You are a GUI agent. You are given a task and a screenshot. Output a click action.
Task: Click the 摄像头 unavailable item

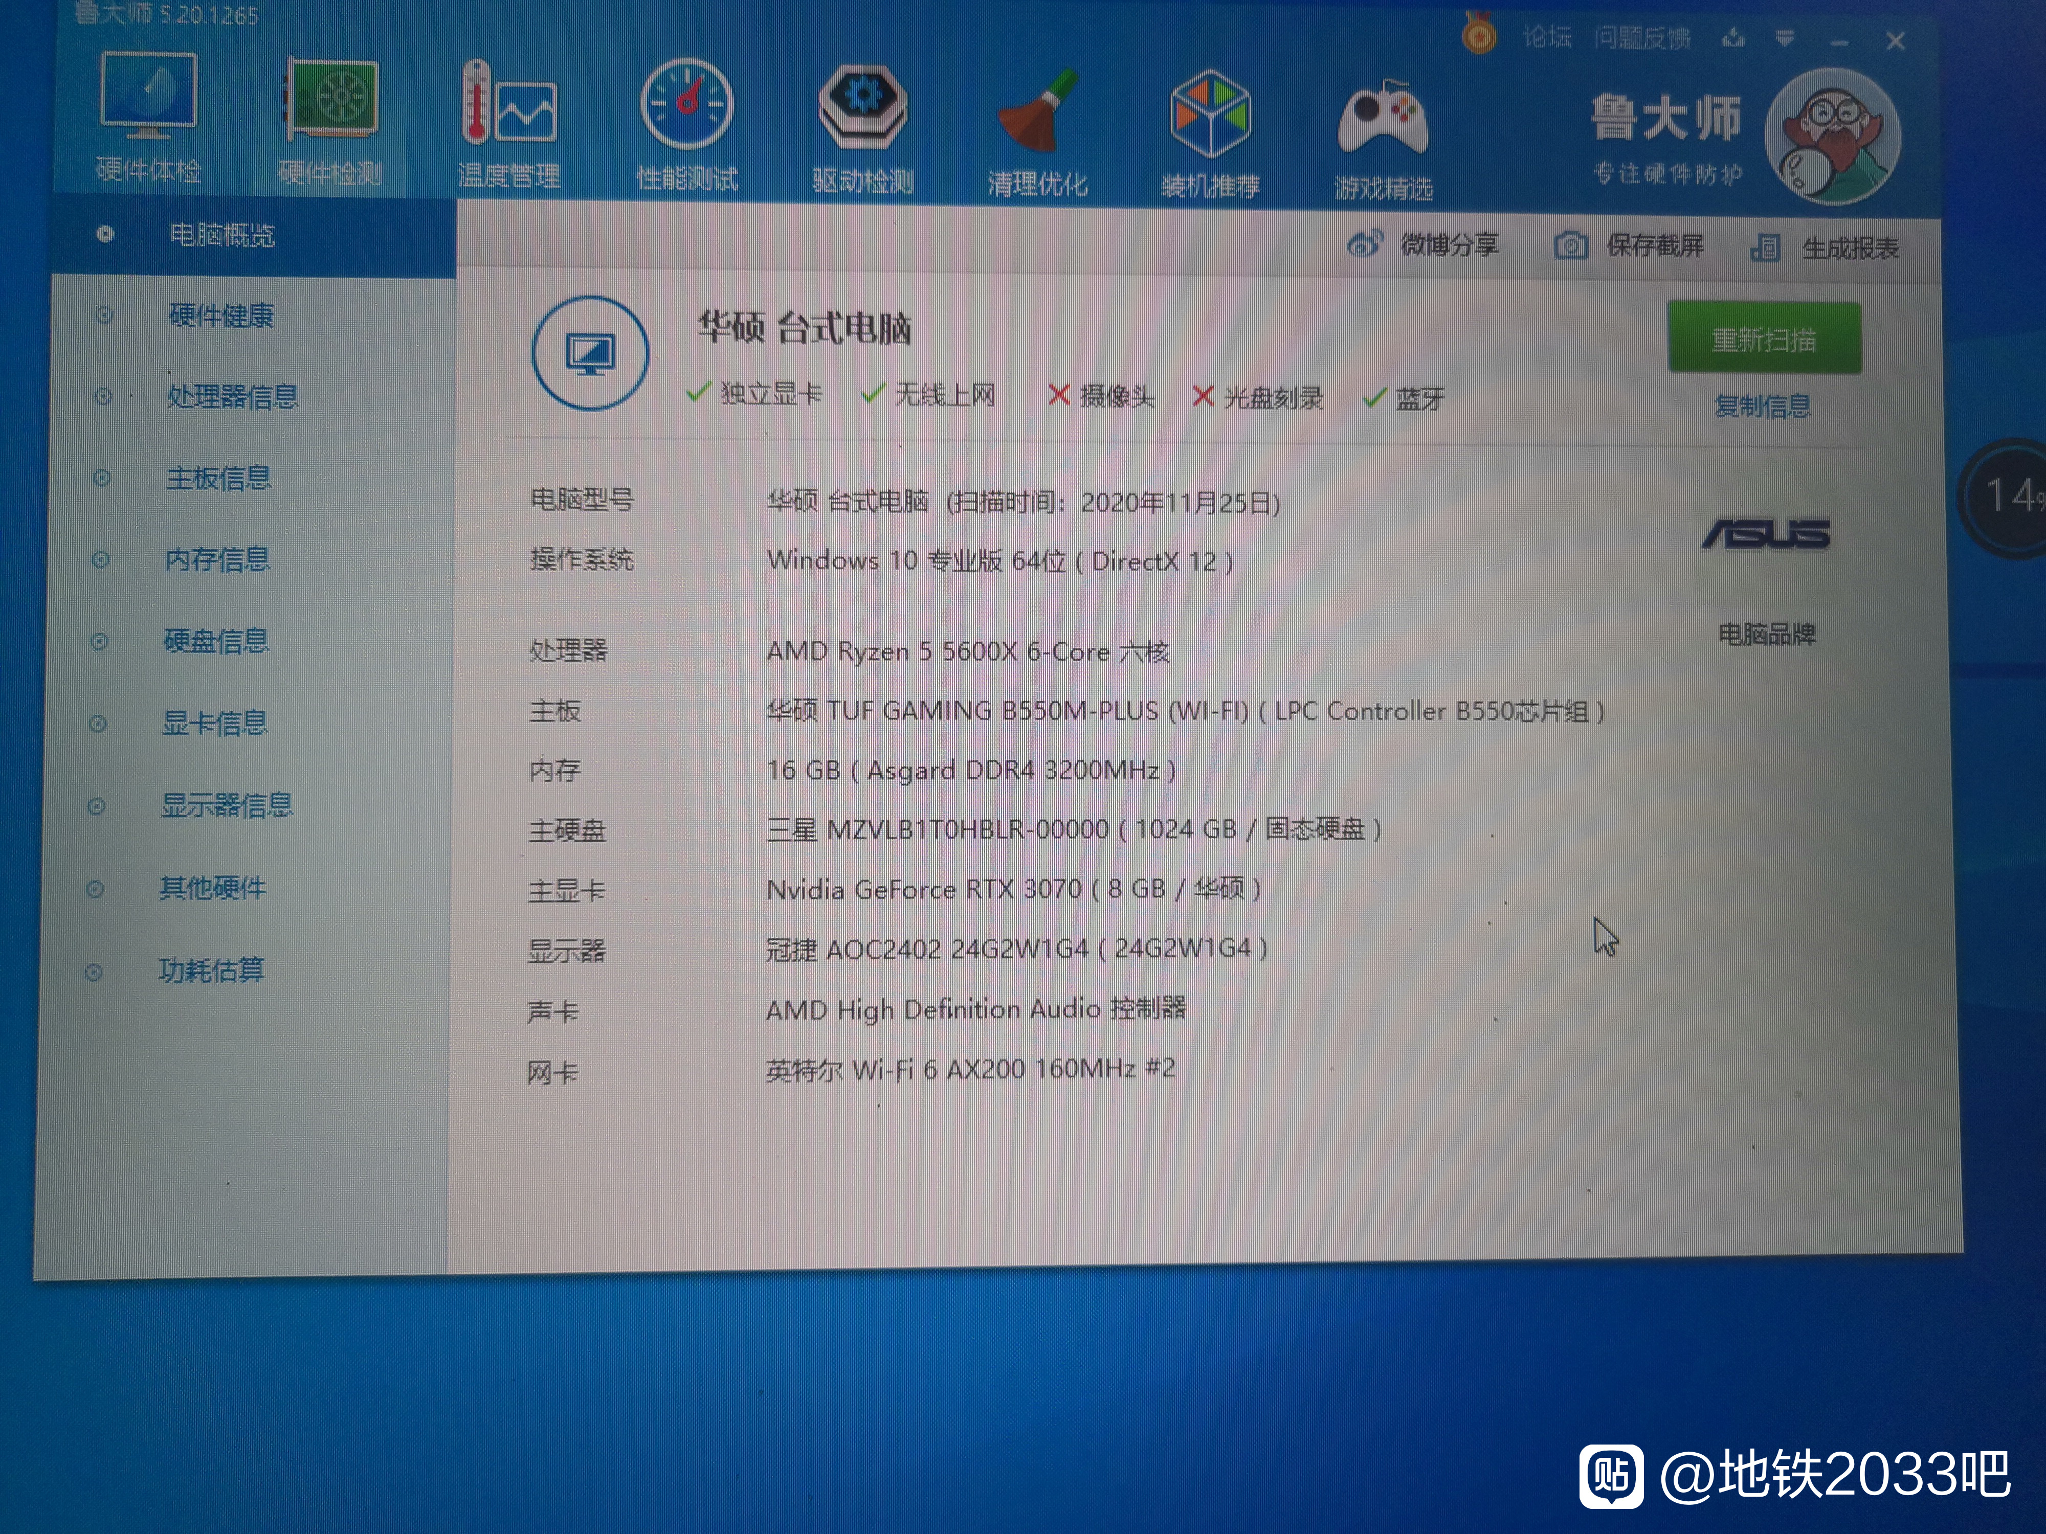1101,397
